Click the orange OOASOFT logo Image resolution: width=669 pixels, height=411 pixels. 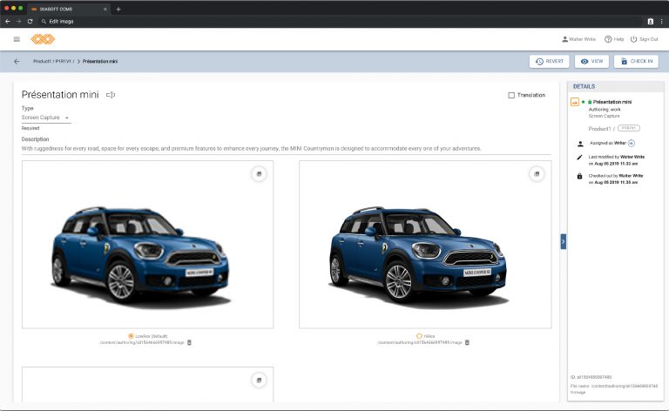pos(43,39)
